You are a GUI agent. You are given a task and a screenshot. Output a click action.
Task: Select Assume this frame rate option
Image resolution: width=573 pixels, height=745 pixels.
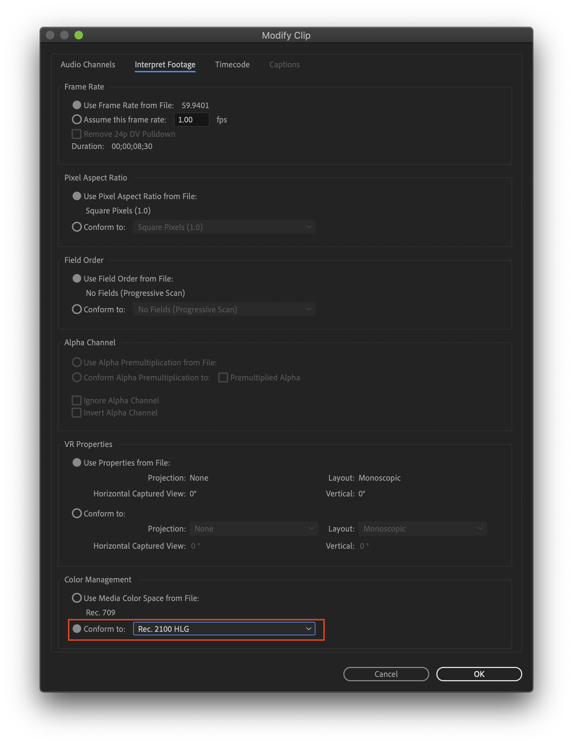(77, 119)
